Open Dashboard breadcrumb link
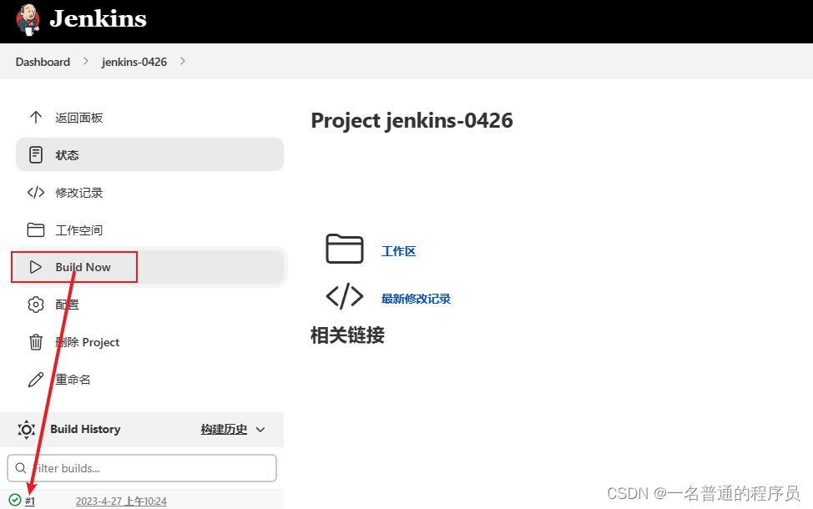Viewport: 813px width, 509px height. (43, 62)
